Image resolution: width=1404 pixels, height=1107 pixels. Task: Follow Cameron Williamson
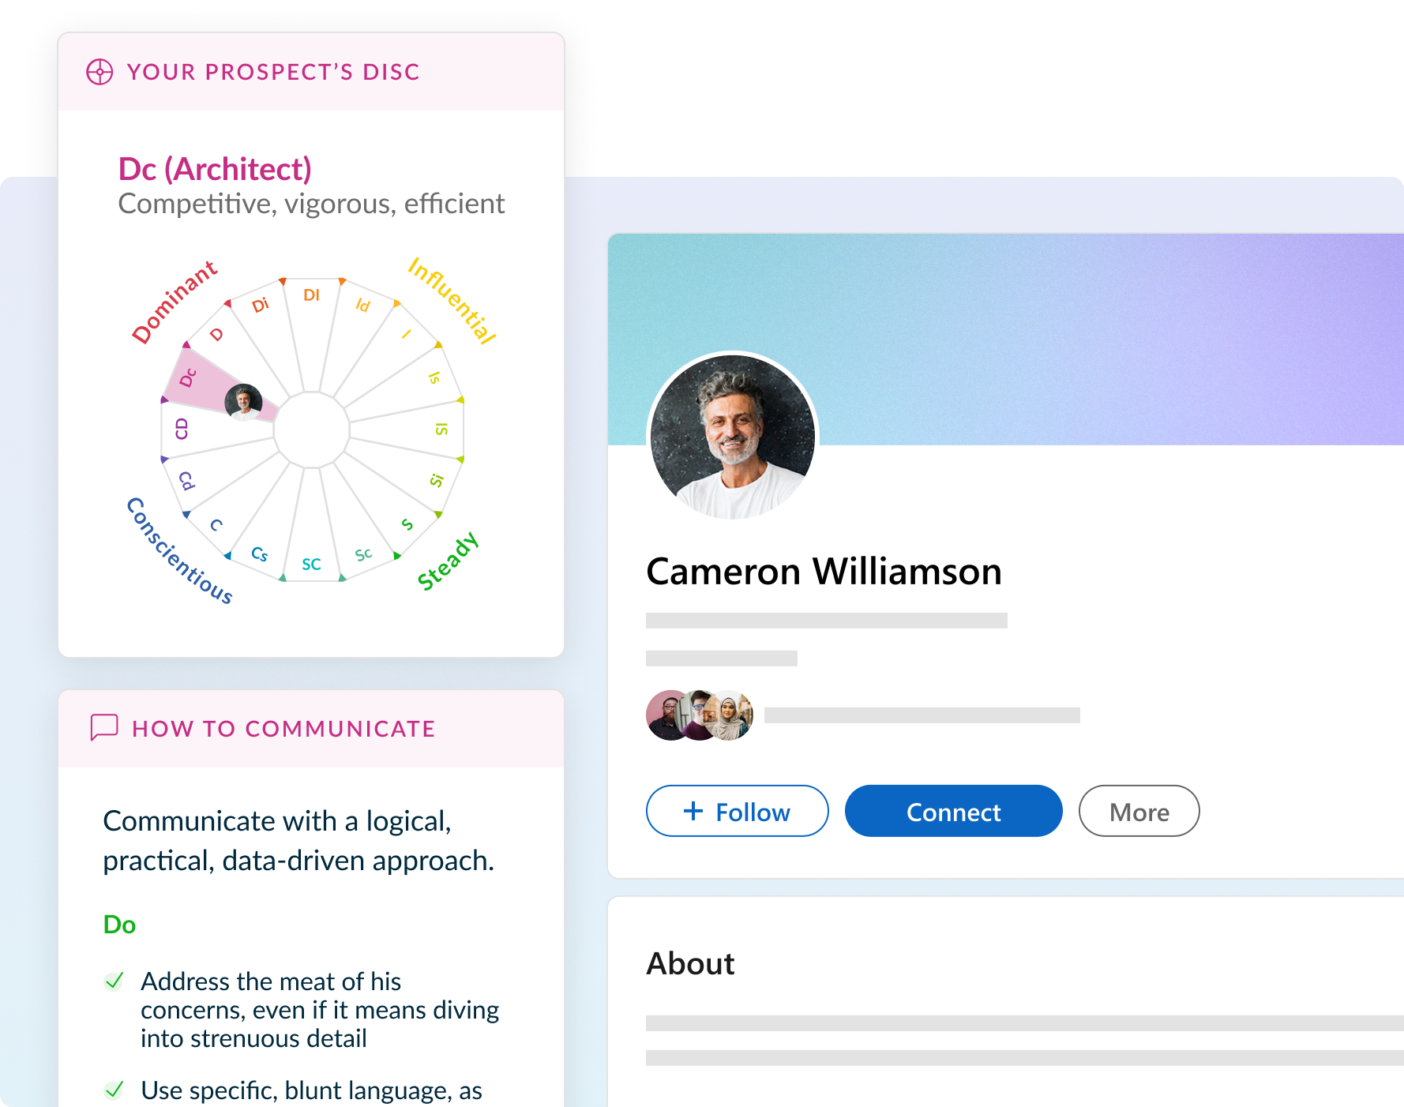[737, 811]
